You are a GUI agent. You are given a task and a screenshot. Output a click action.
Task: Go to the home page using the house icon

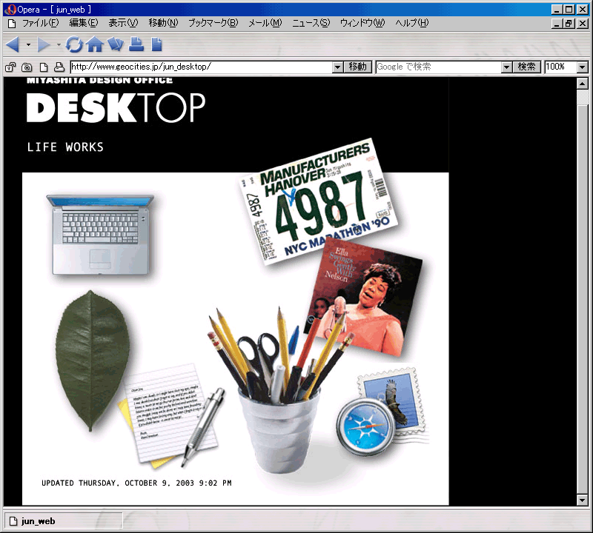(95, 44)
